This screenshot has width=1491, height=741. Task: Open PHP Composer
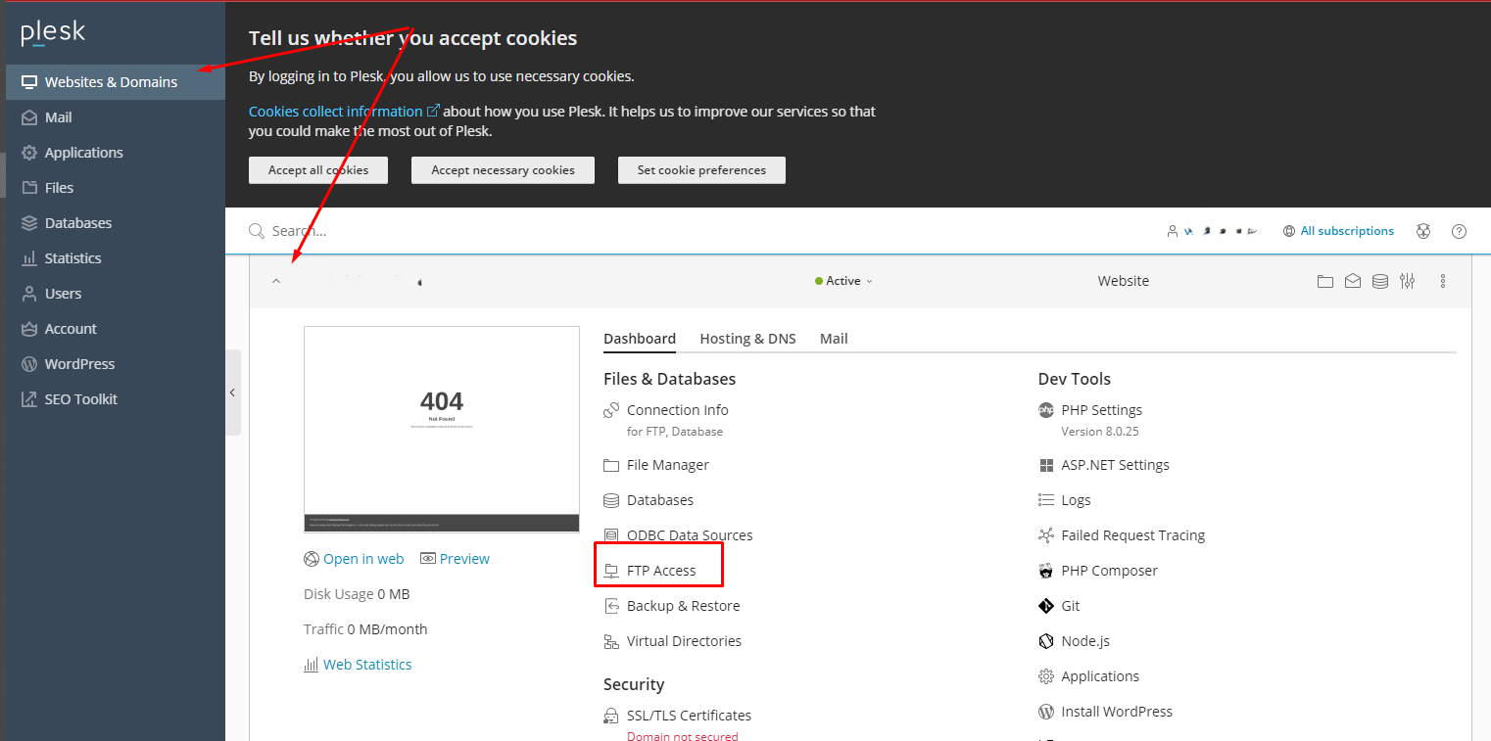[x=1109, y=571]
